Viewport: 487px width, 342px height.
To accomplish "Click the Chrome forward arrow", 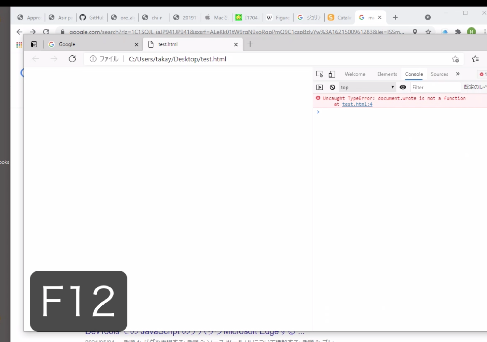I will (x=33, y=32).
